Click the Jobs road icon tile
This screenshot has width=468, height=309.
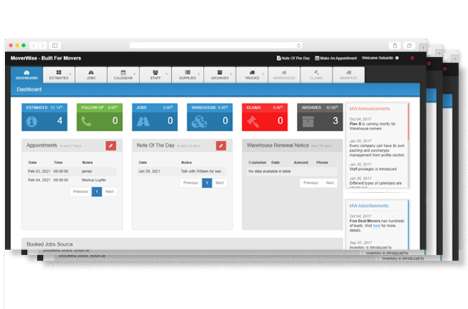pyautogui.click(x=144, y=121)
